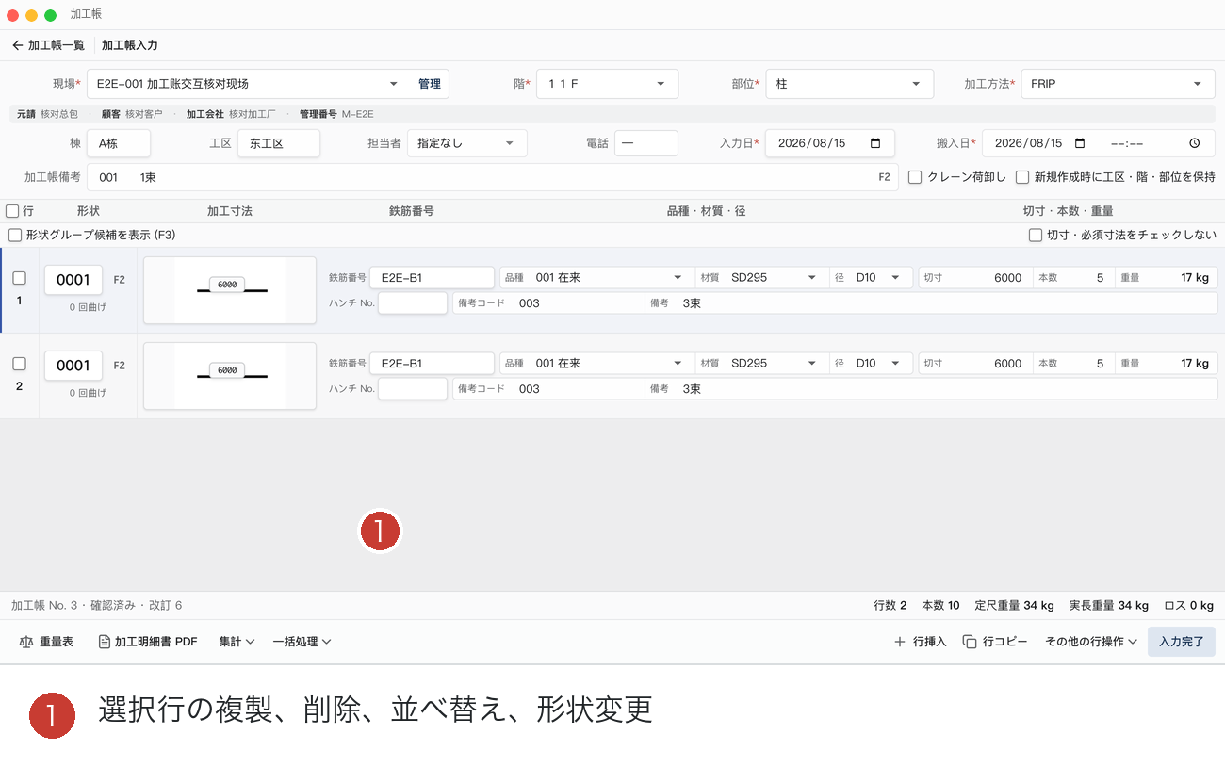Open calendar picker in 搬入日 field

(x=1080, y=143)
